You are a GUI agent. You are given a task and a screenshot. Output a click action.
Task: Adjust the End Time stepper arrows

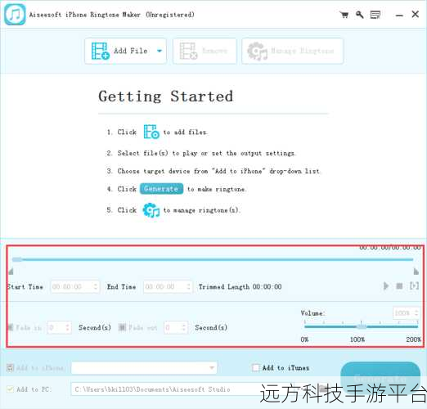coord(188,286)
